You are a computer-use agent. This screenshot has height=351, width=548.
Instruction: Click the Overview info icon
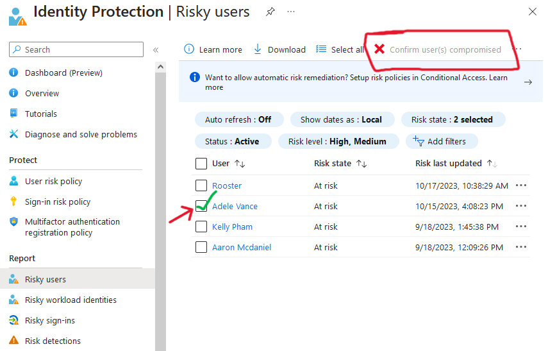pyautogui.click(x=13, y=93)
